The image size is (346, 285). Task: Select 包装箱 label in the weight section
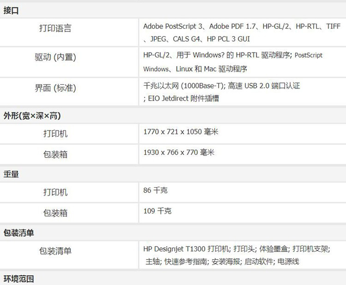point(55,213)
